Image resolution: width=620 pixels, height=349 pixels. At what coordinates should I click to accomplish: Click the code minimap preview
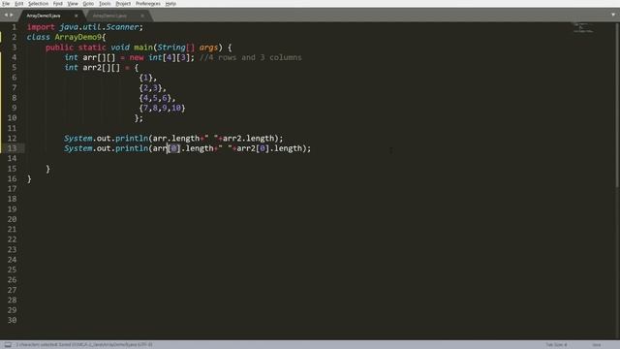pos(583,28)
